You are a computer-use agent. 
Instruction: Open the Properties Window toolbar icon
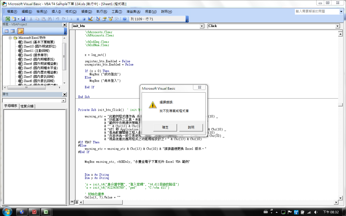(x=104, y=19)
